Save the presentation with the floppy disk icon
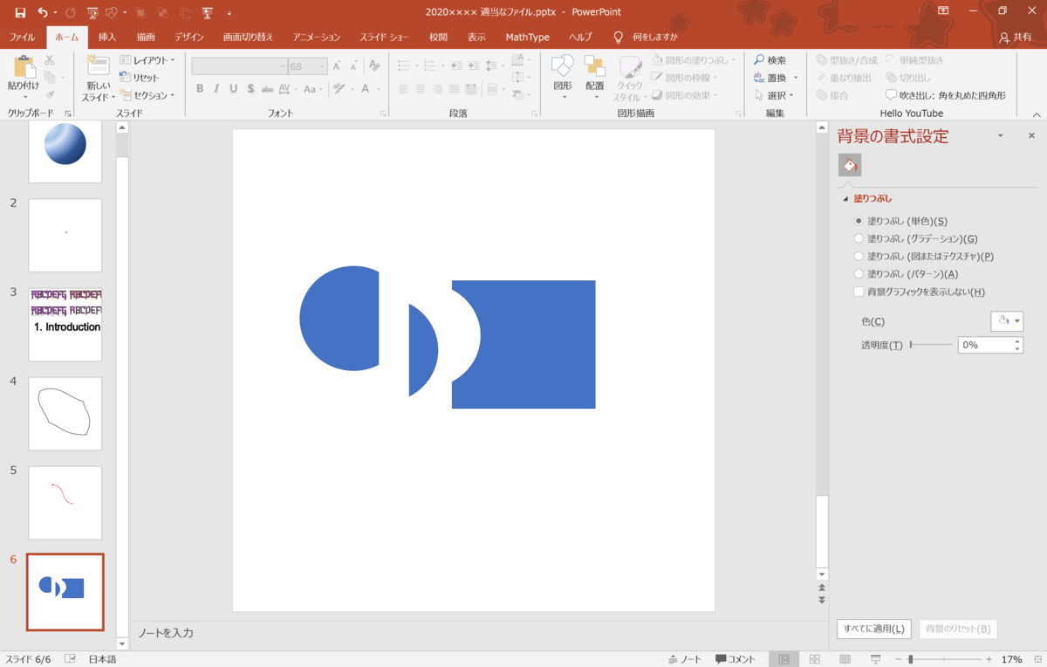Image resolution: width=1047 pixels, height=667 pixels. (x=20, y=13)
